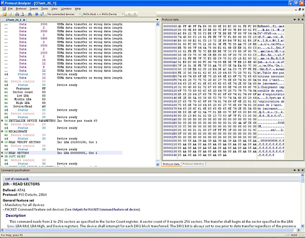Click the context help pointer icon
Screen dimensions: 305x238
(42, 14)
